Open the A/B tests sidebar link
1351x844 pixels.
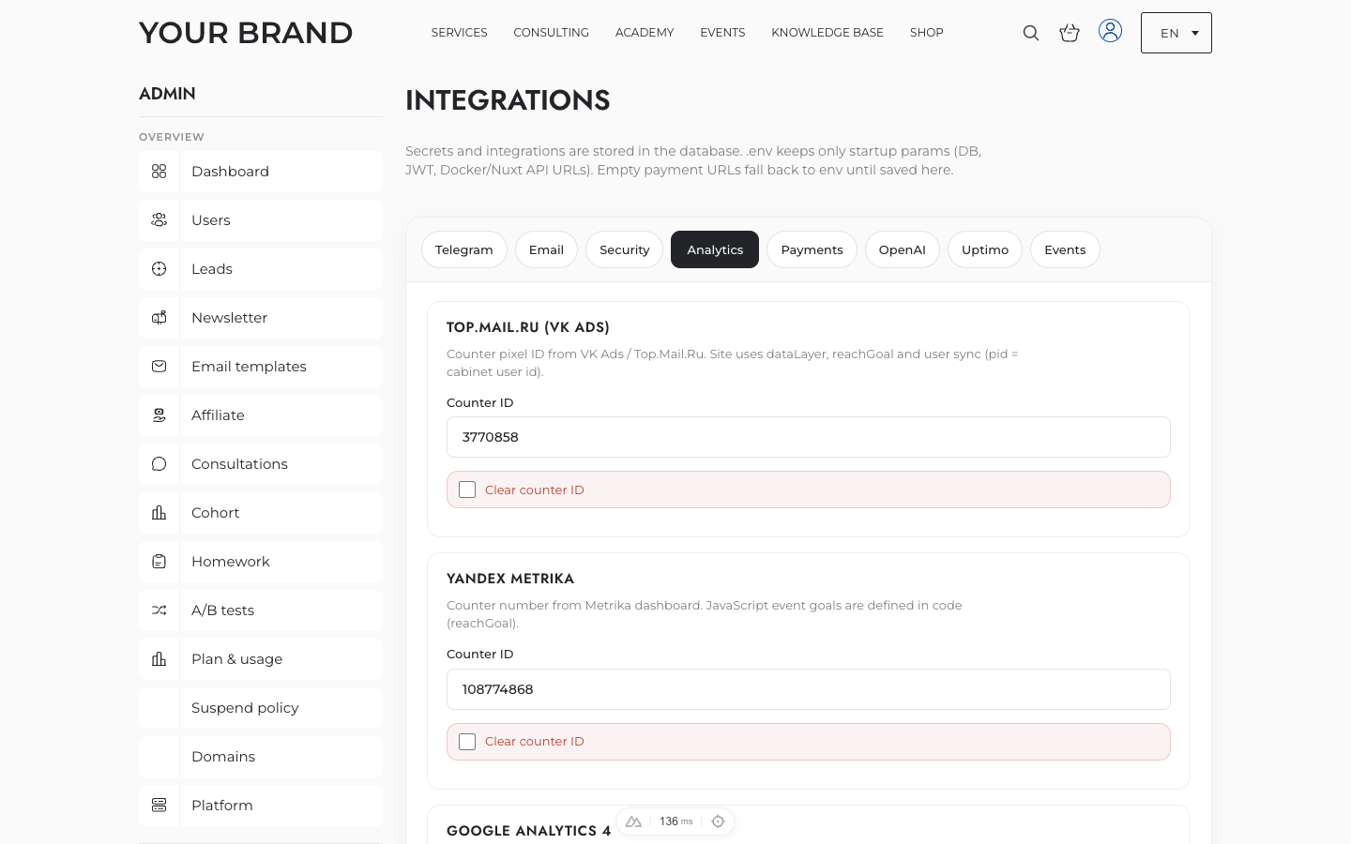pos(261,610)
